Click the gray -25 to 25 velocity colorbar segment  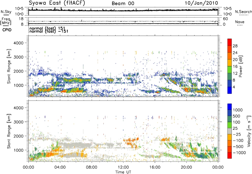(230, 131)
